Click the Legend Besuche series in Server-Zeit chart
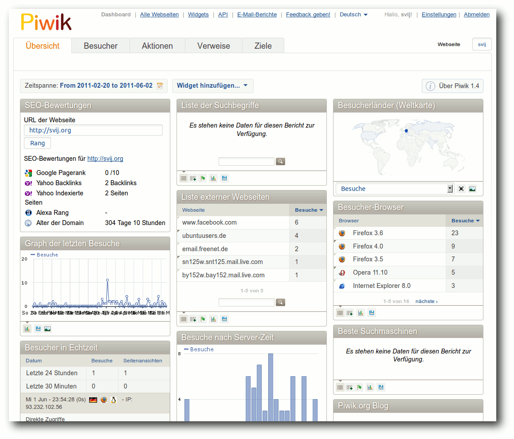The image size is (514, 439). click(199, 350)
